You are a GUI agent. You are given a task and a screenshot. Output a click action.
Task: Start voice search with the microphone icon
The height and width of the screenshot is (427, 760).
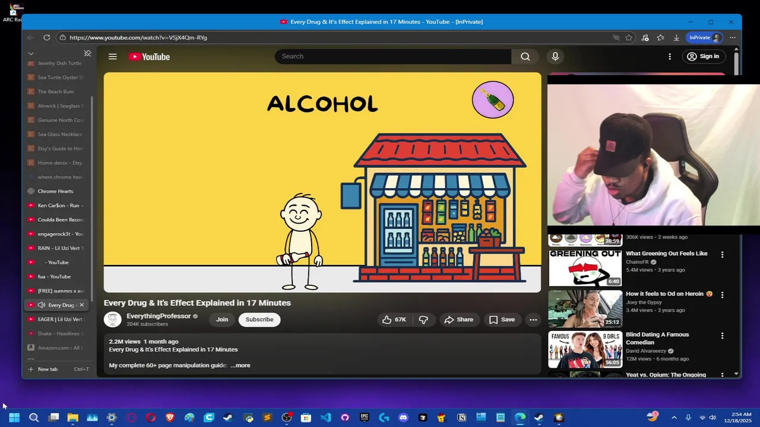point(555,56)
